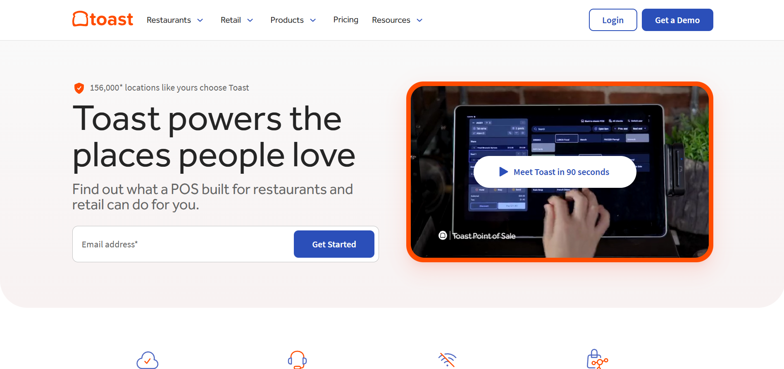Open the Resources menu item
The width and height of the screenshot is (784, 369).
pos(391,20)
